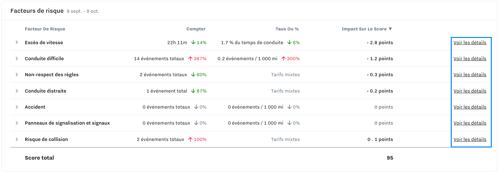
Task: Select the Conduite distraite label
Action: 46,91
